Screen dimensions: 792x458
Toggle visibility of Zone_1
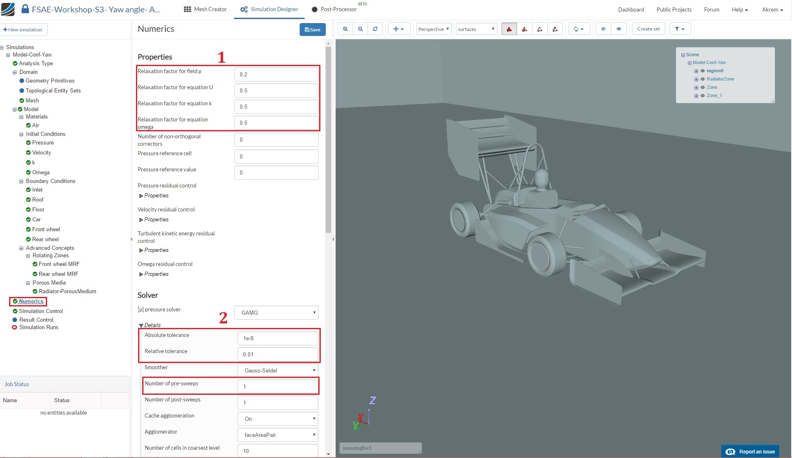coord(702,96)
